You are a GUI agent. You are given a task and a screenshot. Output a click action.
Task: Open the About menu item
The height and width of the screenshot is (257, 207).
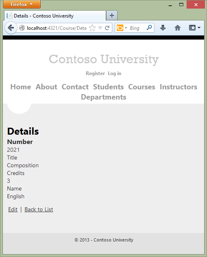(47, 87)
